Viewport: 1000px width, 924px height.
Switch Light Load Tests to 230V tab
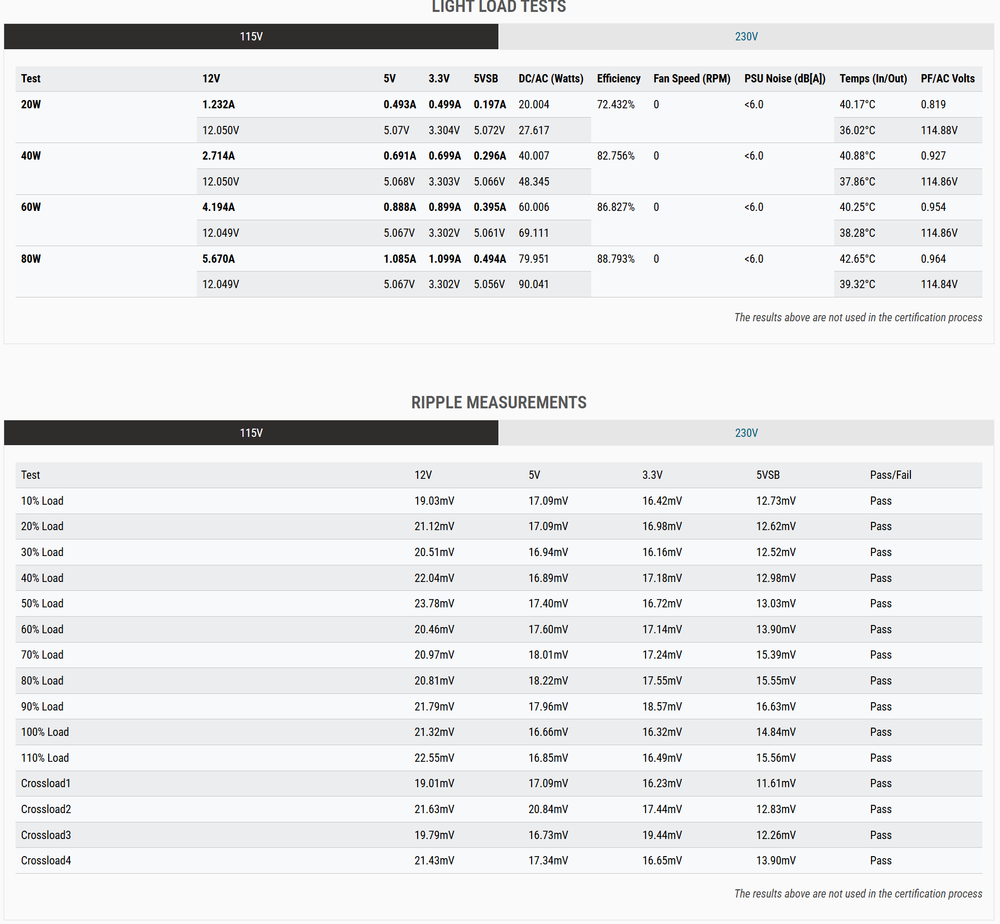click(x=746, y=37)
